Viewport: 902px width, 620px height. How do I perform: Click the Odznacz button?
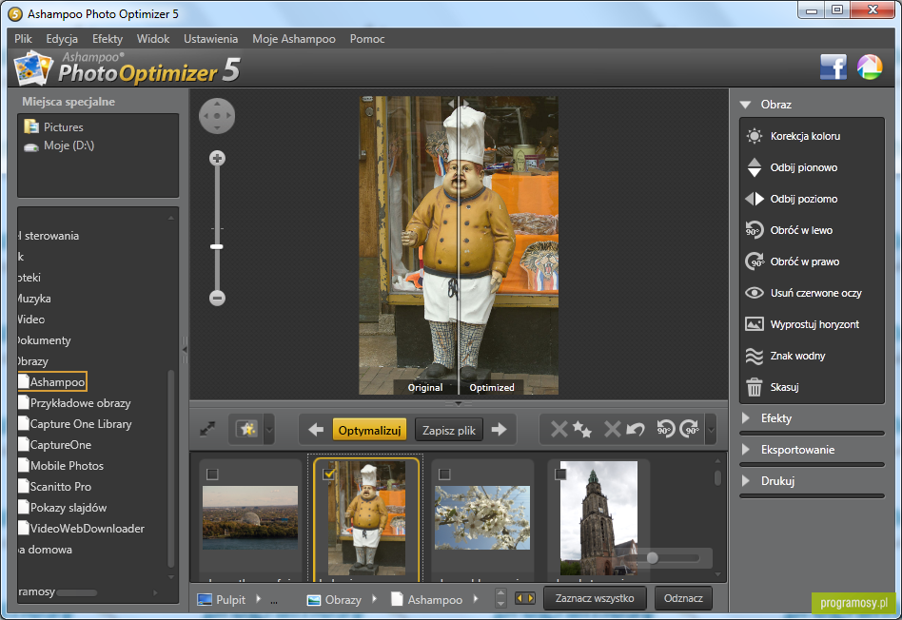pyautogui.click(x=683, y=598)
